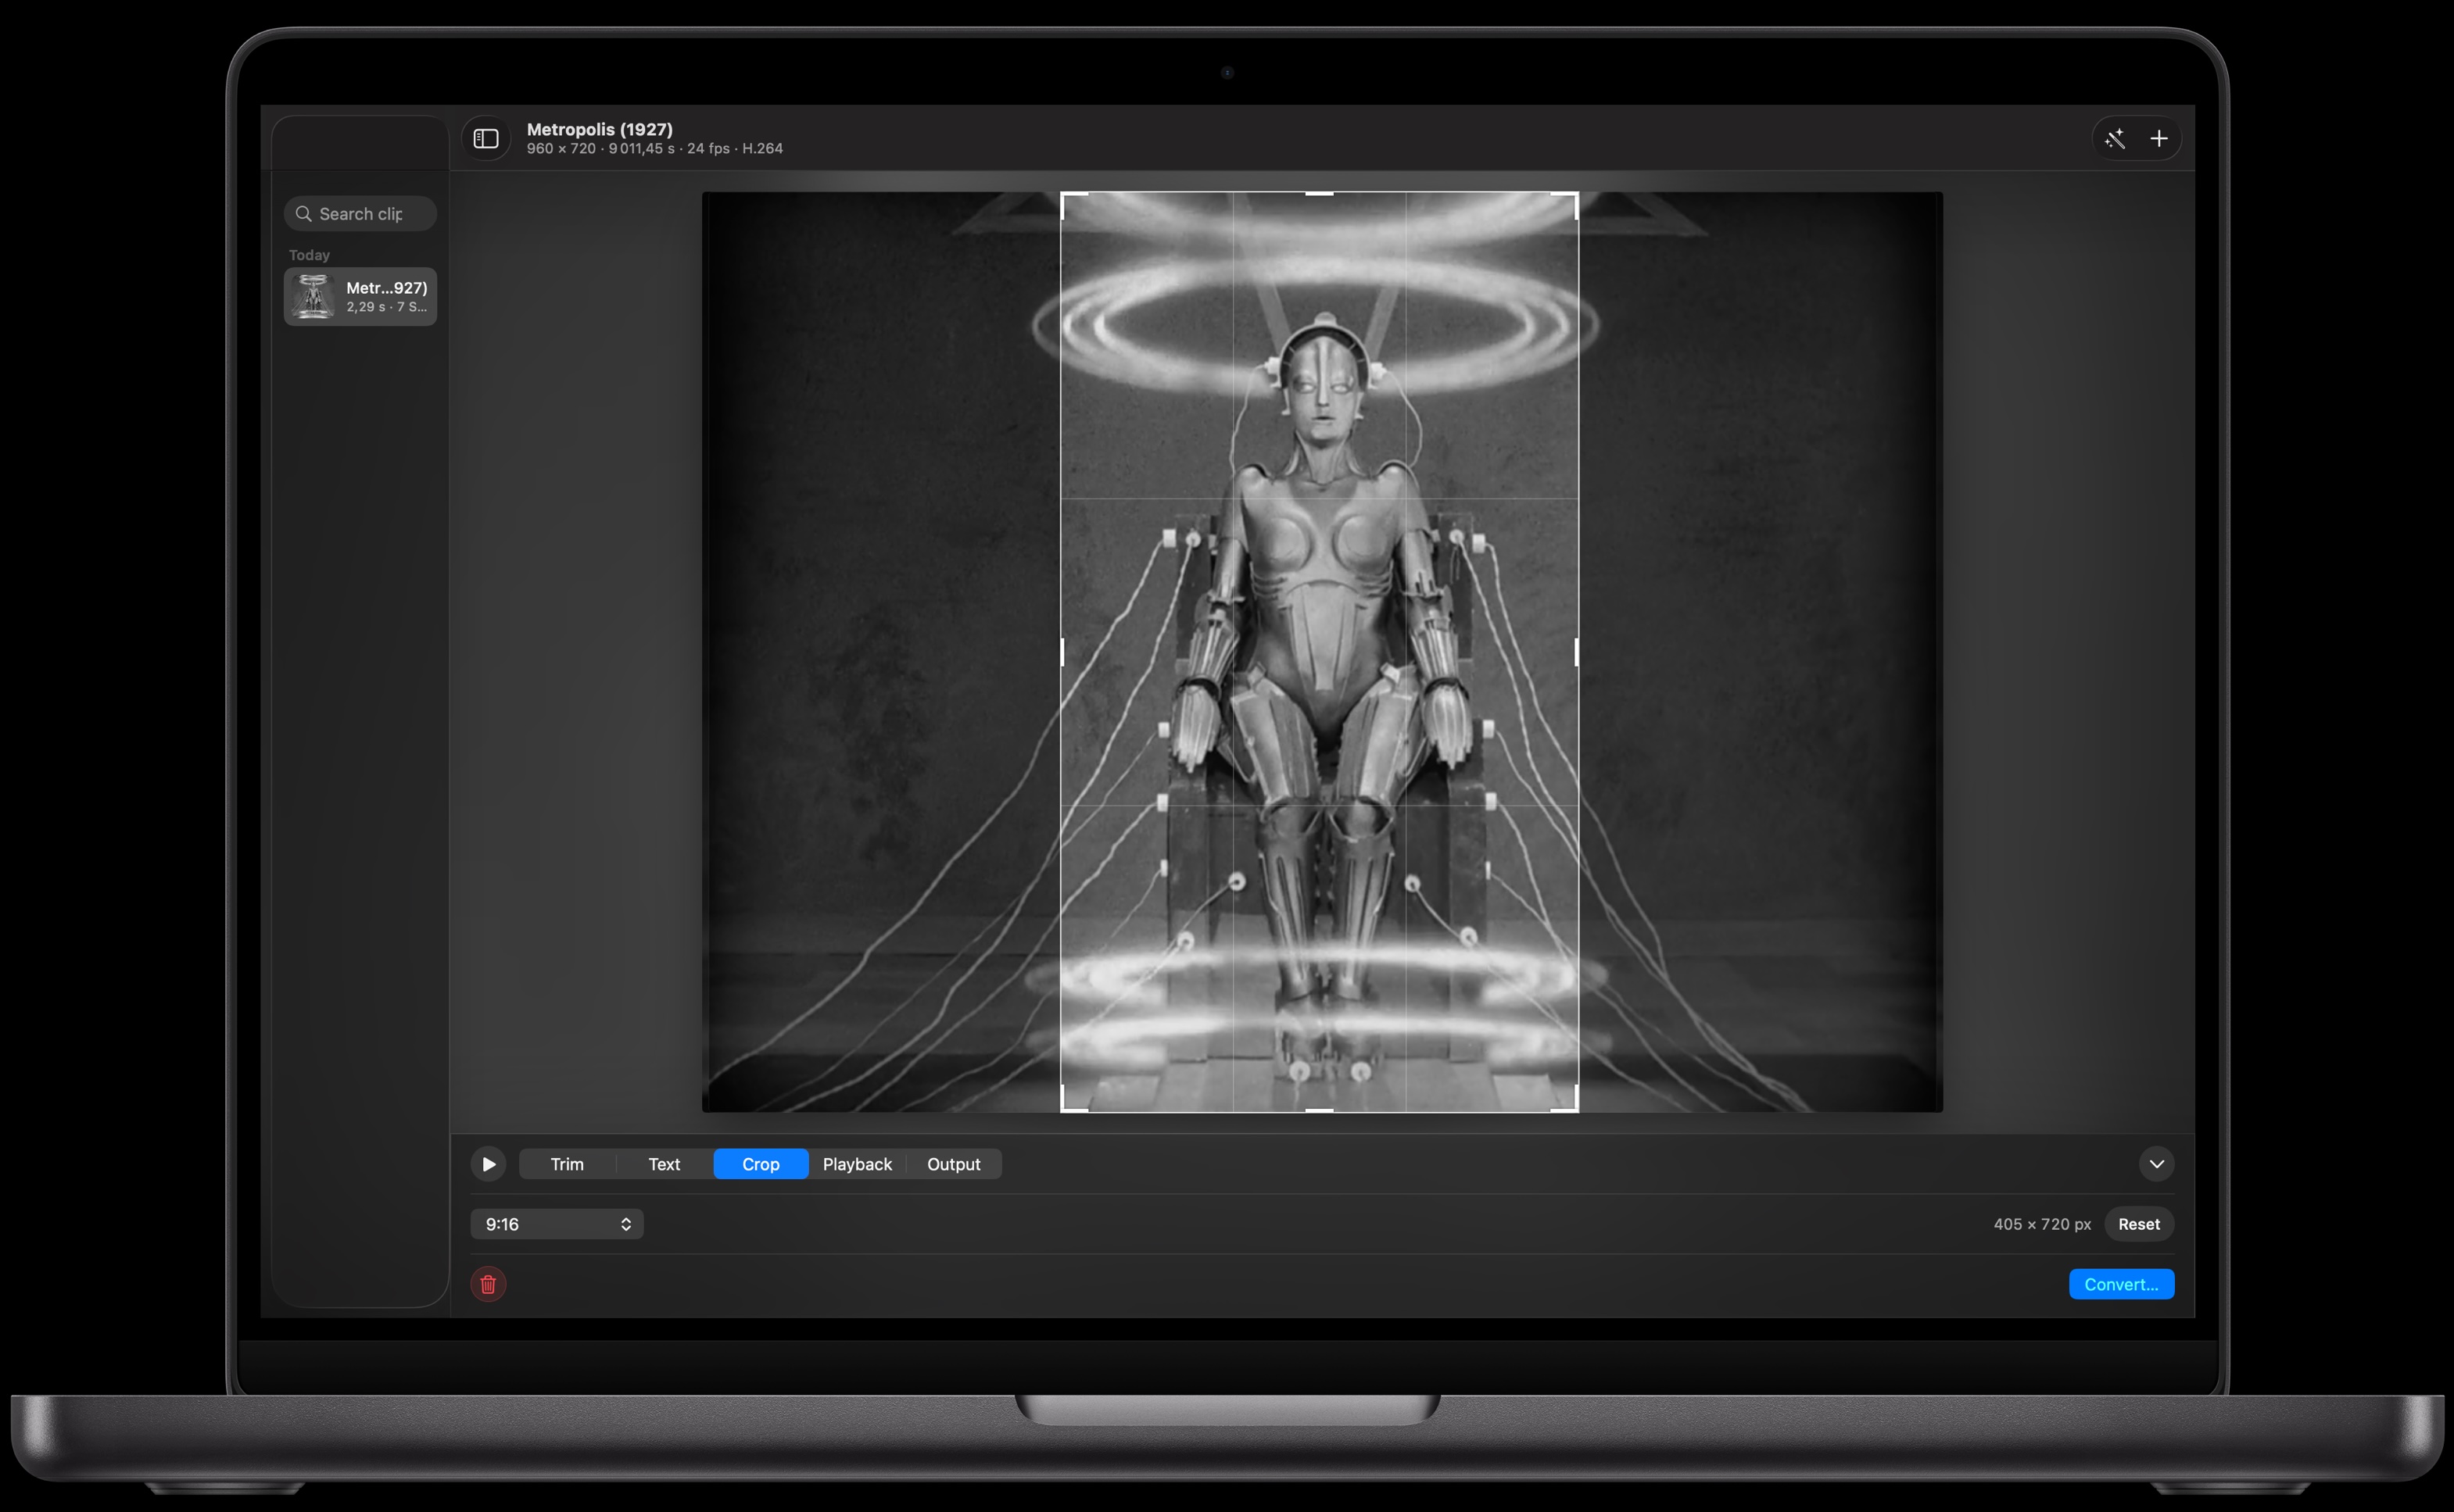The width and height of the screenshot is (2454, 1512).
Task: Click the top edge crop handle
Action: coord(1320,193)
